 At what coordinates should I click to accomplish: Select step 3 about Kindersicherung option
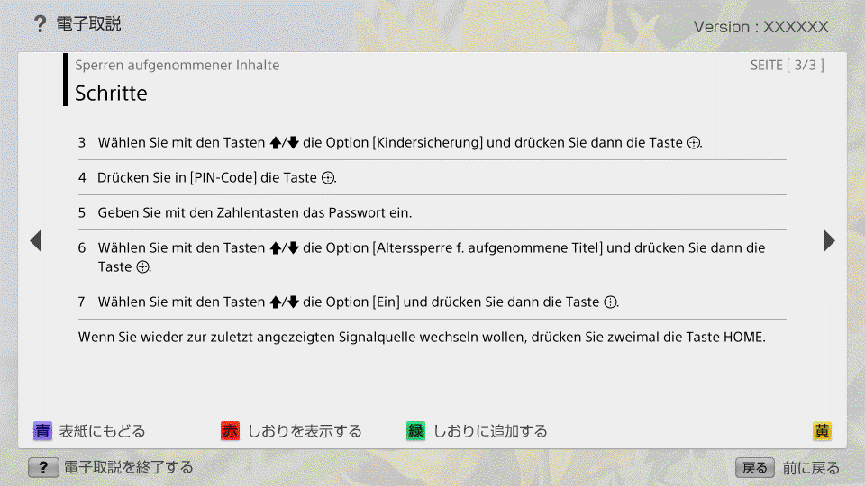pyautogui.click(x=389, y=142)
